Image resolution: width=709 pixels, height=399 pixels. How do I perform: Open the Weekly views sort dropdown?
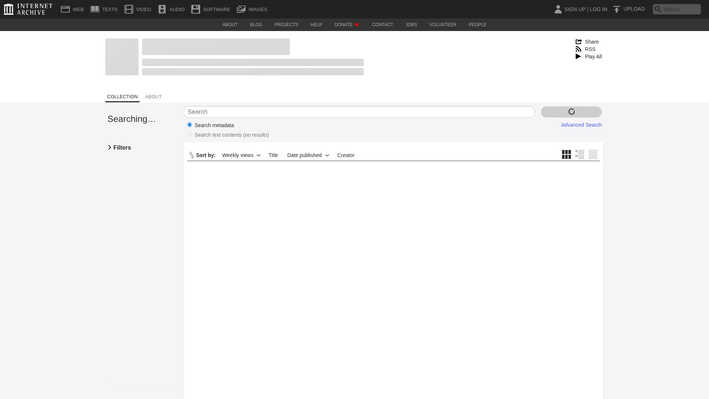pos(241,155)
